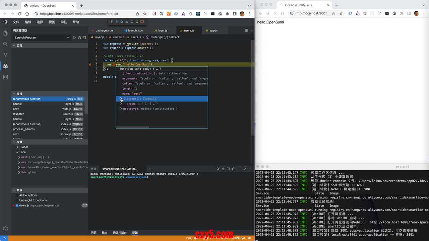Image resolution: width=429 pixels, height=241 pixels.
Task: Click the localhost:3001 address bar
Action: 312,13
